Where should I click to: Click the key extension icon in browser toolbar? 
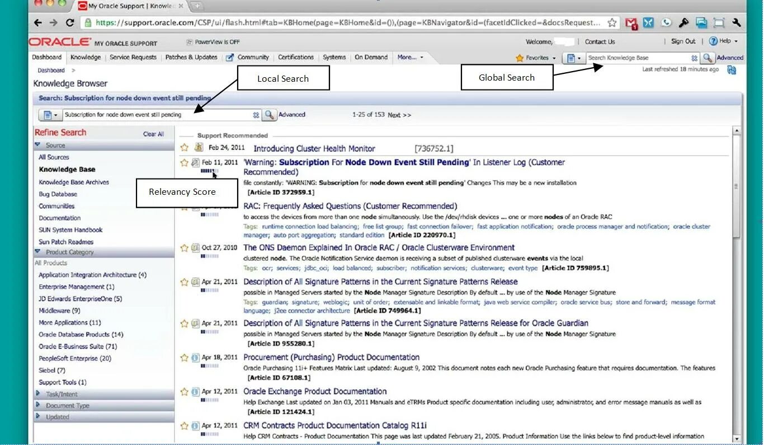683,23
